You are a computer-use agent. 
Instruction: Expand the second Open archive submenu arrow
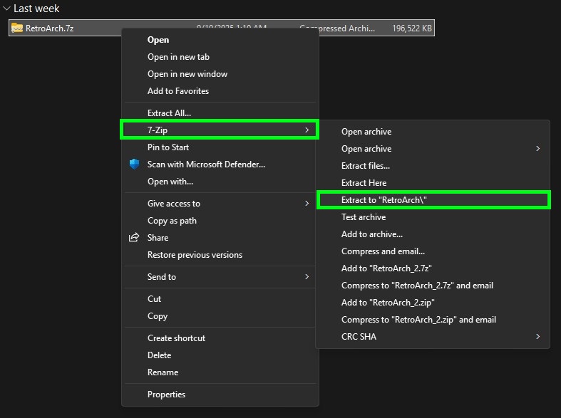tap(537, 149)
